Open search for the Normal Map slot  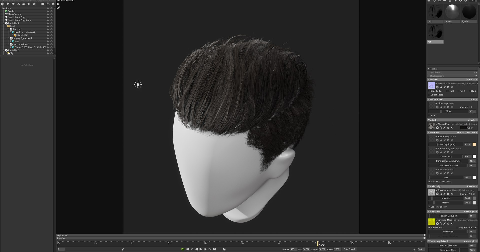441,87
